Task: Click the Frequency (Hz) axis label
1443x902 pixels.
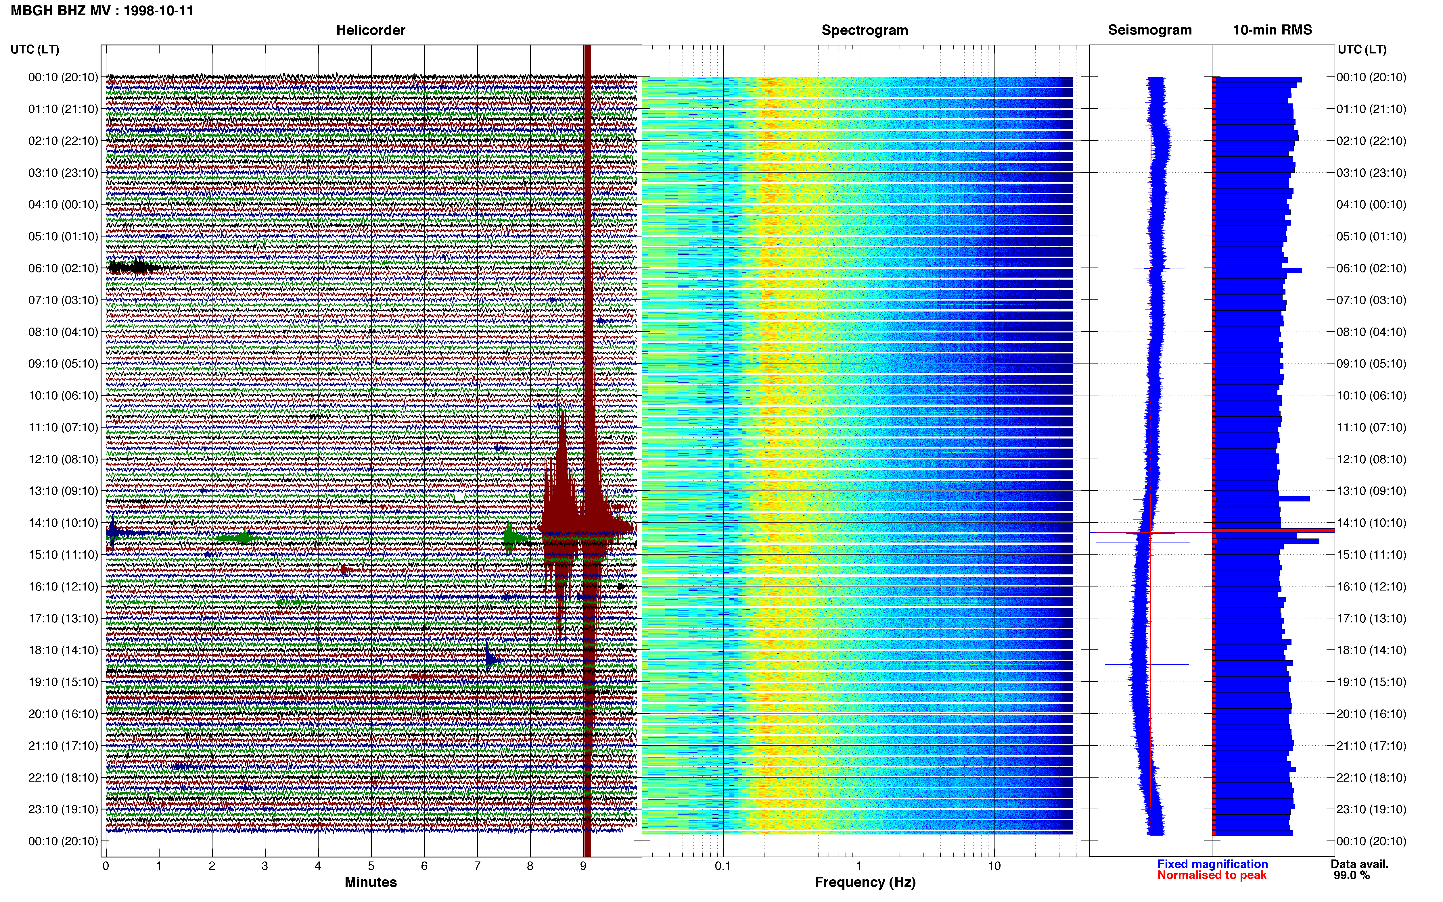Action: pos(865,882)
